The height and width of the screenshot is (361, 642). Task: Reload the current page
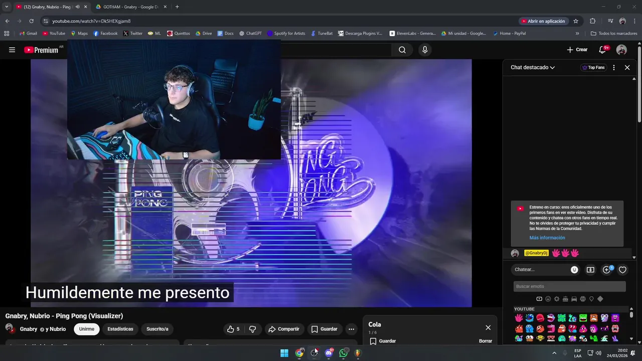(31, 21)
